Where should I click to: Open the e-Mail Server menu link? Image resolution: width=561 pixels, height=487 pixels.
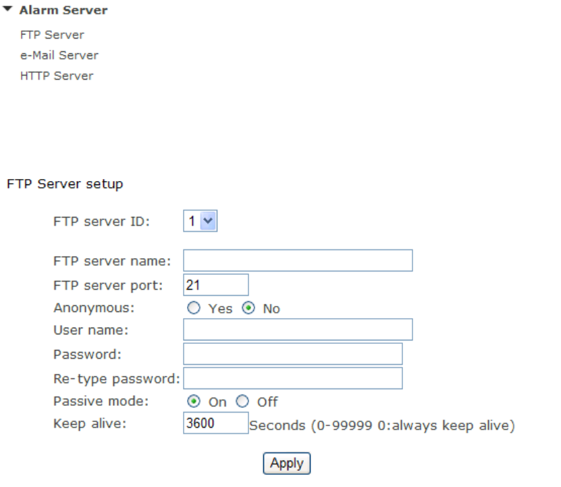tap(59, 55)
